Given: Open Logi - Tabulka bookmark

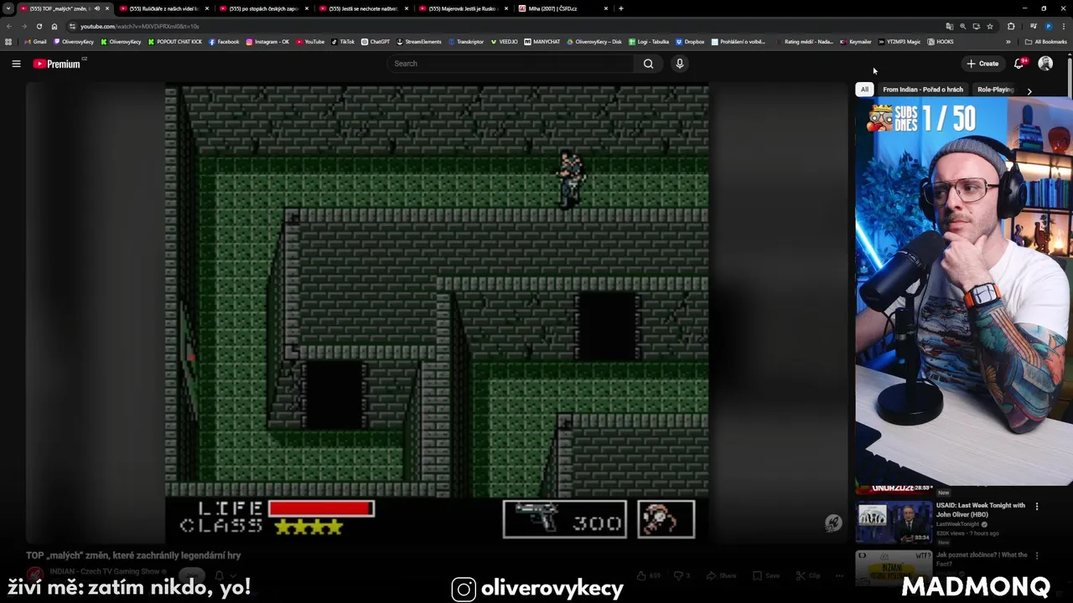Looking at the screenshot, I should (x=649, y=42).
